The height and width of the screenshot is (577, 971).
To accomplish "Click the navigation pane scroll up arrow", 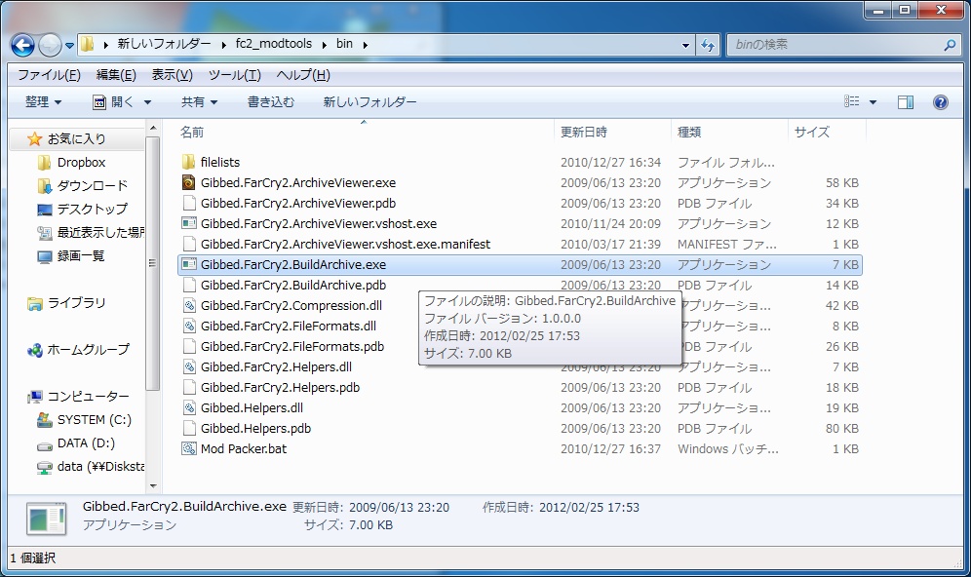I will pyautogui.click(x=153, y=128).
